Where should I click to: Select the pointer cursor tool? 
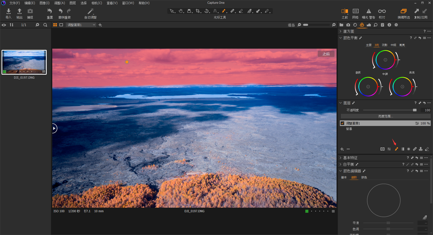click(172, 11)
